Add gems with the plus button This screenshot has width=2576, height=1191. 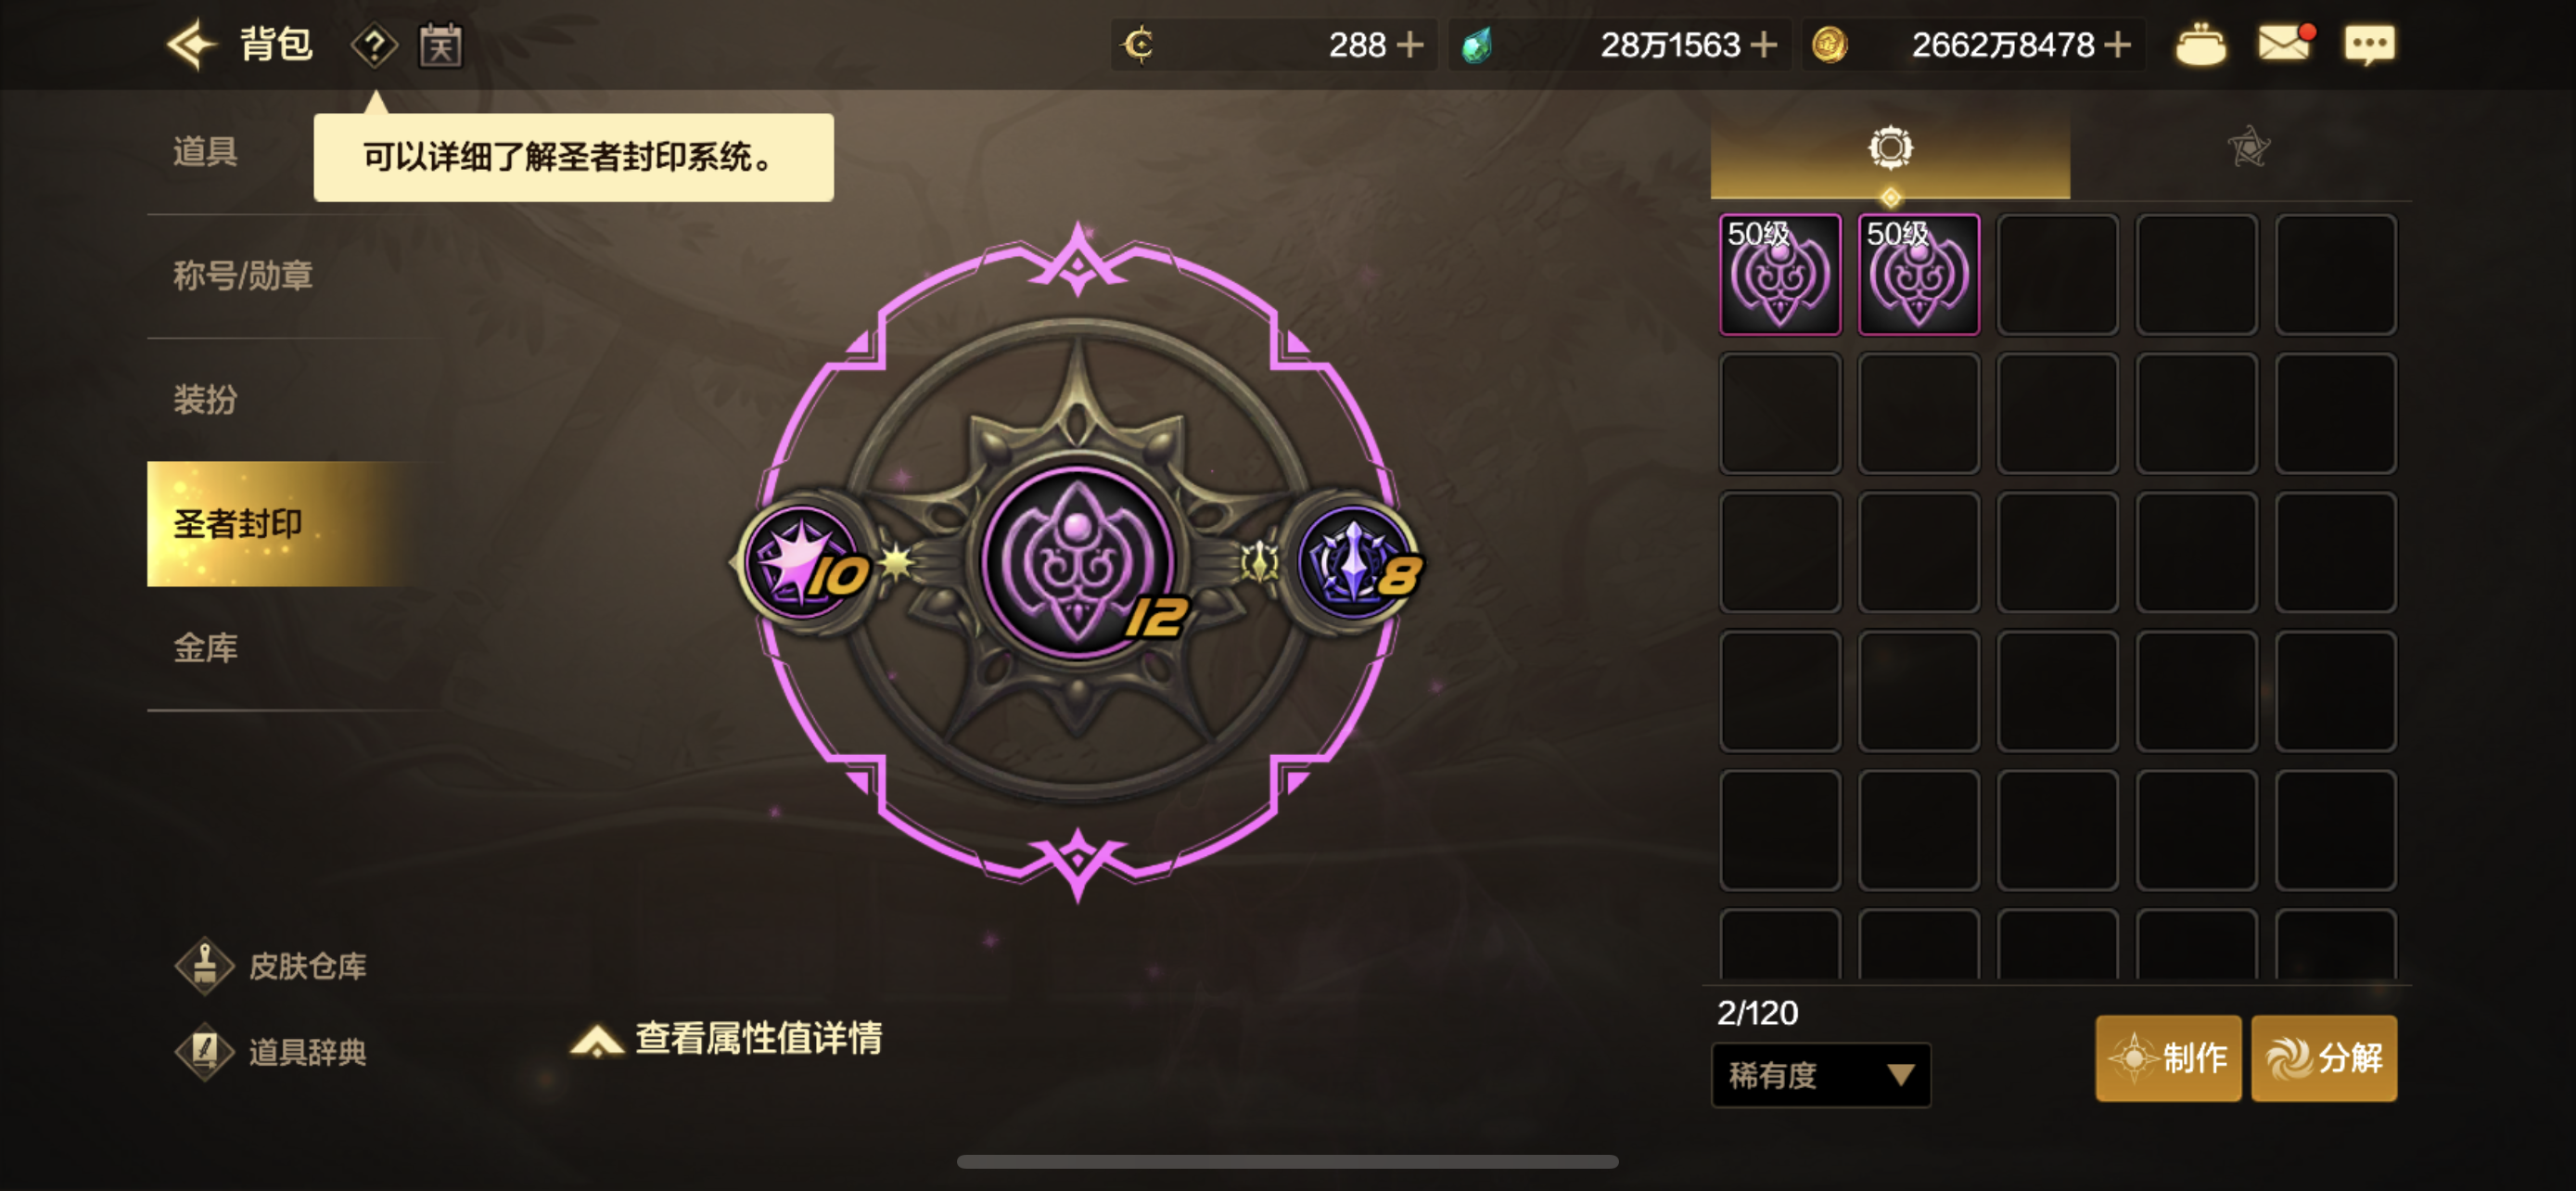pyautogui.click(x=1764, y=45)
